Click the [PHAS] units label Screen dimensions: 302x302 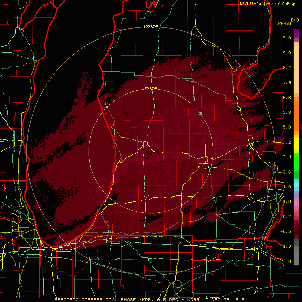click(x=284, y=23)
